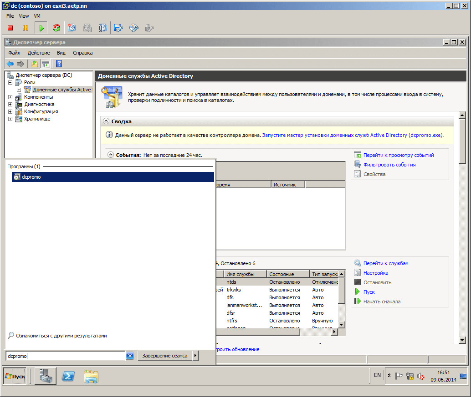
Task: Pause the VM with the Suspend icon
Action: [x=26, y=28]
